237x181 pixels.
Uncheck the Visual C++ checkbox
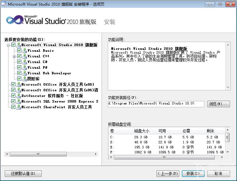pyautogui.click(x=19, y=56)
